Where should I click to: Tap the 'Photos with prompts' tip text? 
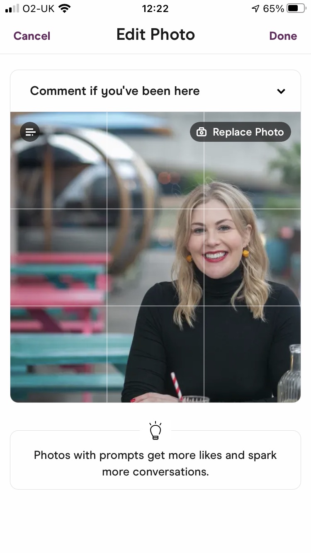(155, 463)
